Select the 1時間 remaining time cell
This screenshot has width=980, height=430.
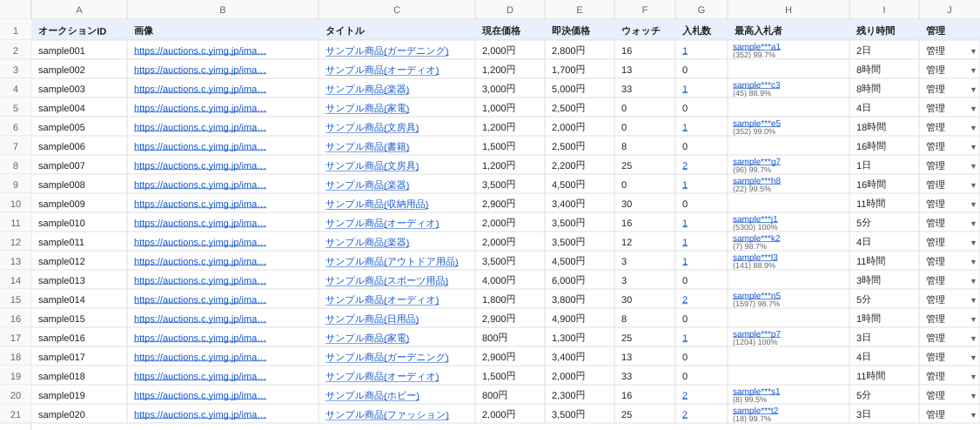coord(884,319)
